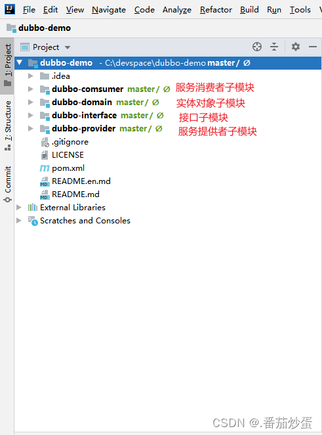Viewport: 322px width, 435px height.
Task: Open the Code menu
Action: point(144,10)
